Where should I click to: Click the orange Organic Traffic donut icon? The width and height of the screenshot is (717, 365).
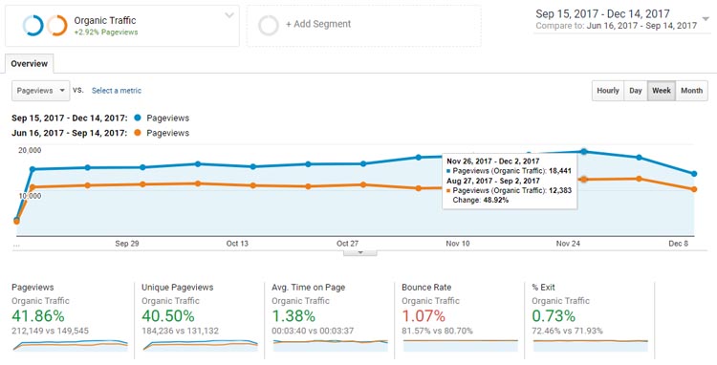pyautogui.click(x=57, y=26)
